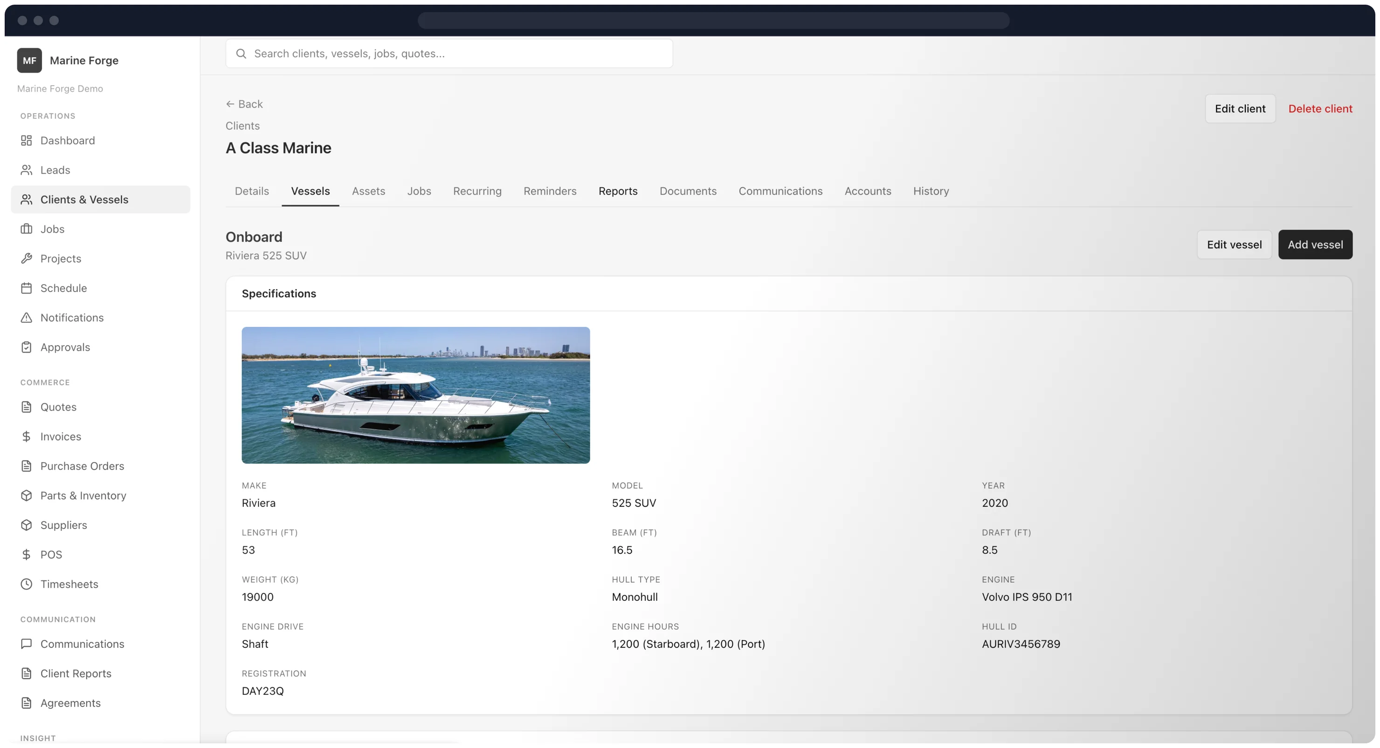
Task: Click the Clients breadcrumb link
Action: pyautogui.click(x=243, y=126)
